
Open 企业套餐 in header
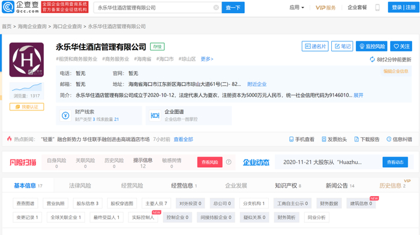[x=357, y=8]
